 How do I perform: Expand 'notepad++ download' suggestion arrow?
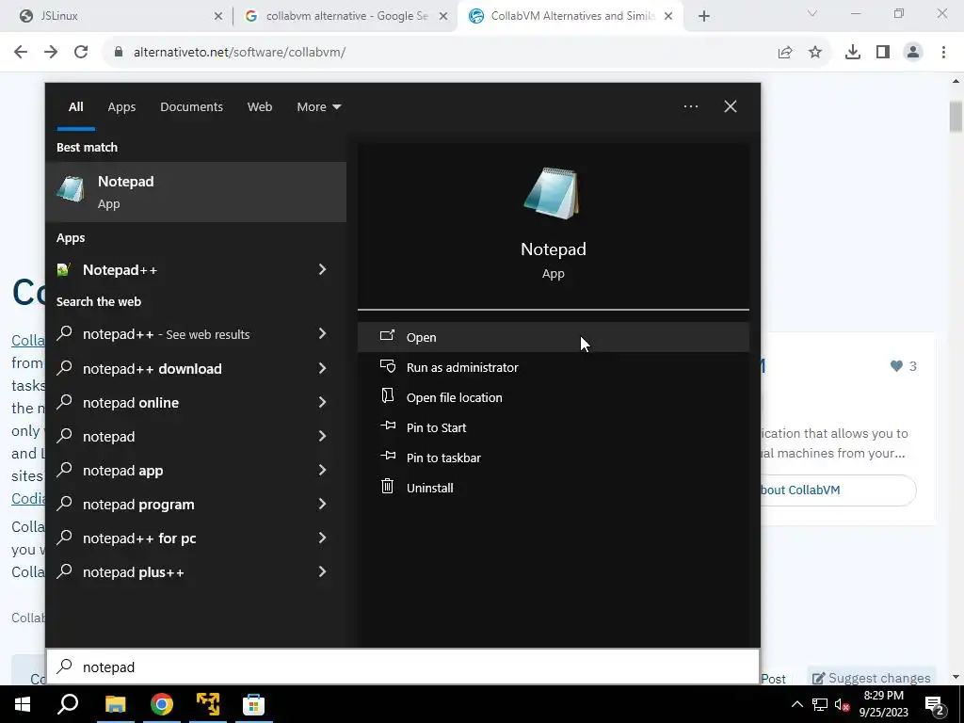322,368
